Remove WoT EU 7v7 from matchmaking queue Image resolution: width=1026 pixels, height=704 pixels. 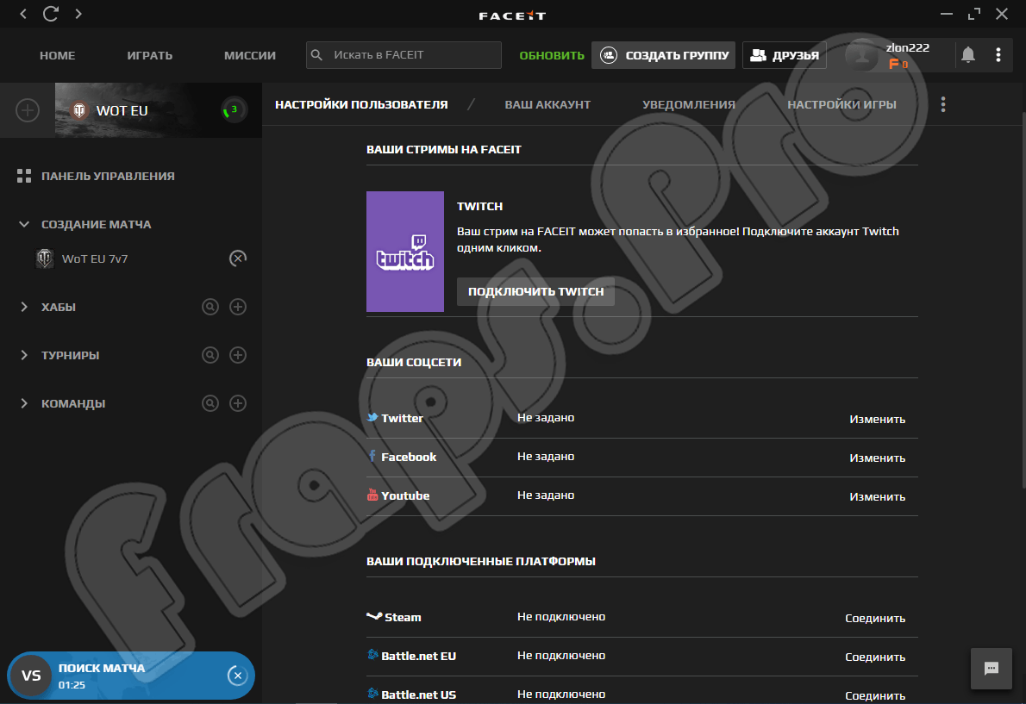(238, 259)
